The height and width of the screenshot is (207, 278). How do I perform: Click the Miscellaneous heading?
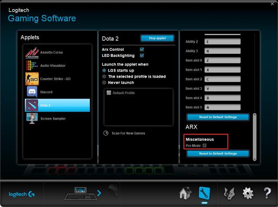point(200,139)
